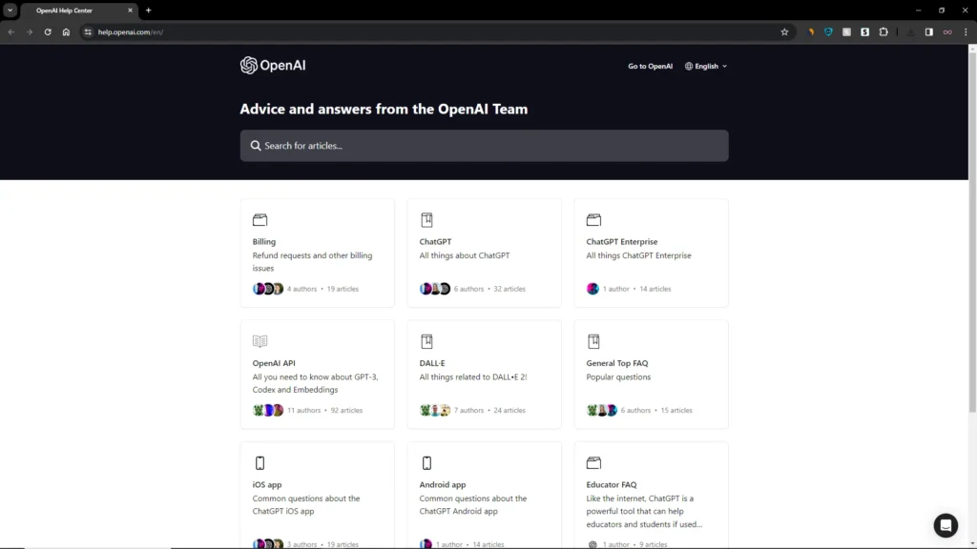This screenshot has height=549, width=977.
Task: Click the OpenAI logo in header
Action: pos(273,66)
